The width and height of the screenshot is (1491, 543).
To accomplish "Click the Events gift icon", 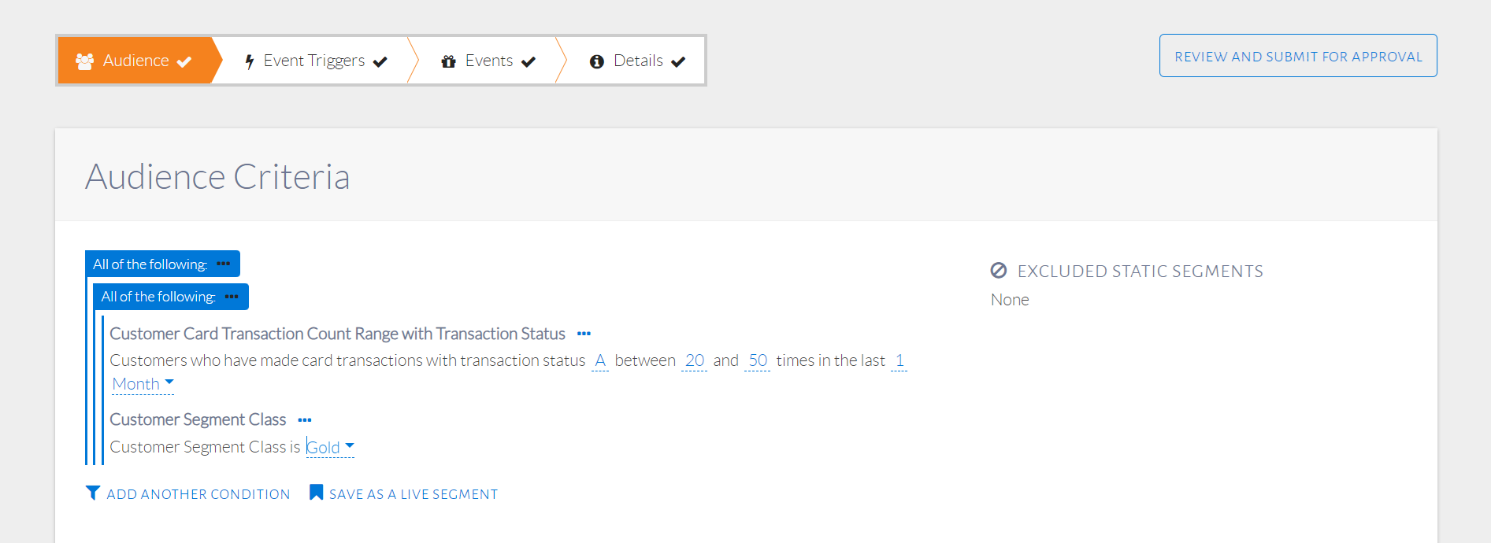I will coord(449,61).
